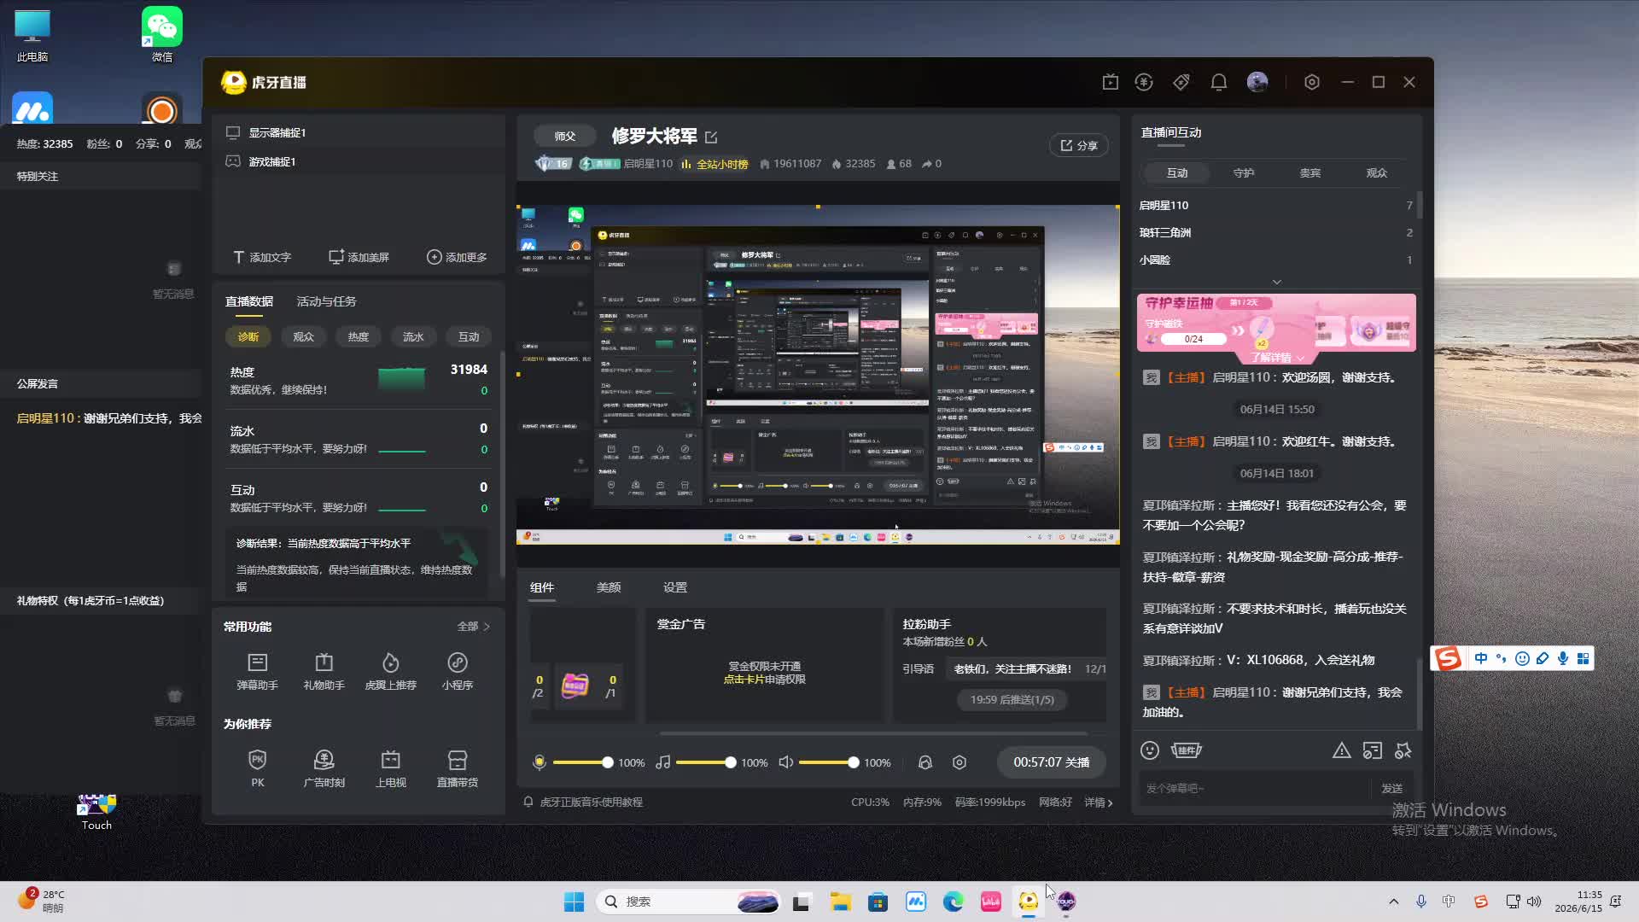
Task: Stop streaming with the 关播 button
Action: click(1051, 762)
